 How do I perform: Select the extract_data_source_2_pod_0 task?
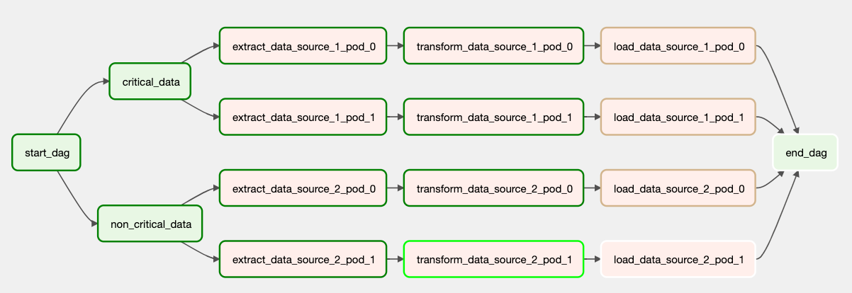coord(303,188)
